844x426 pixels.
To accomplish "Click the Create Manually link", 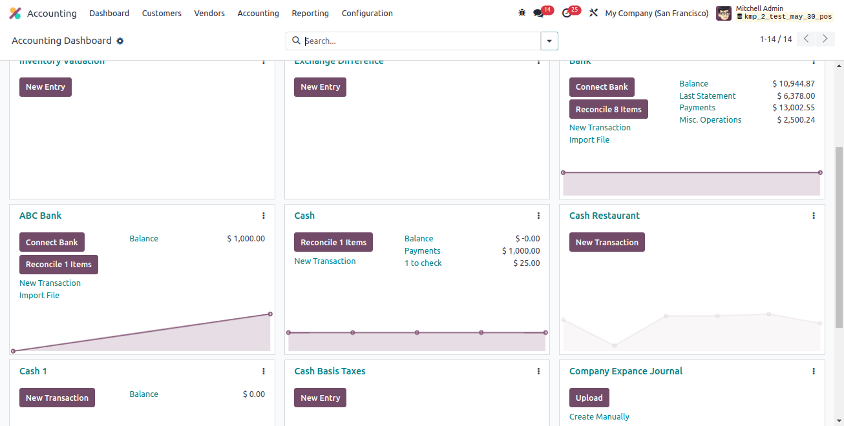I will pos(599,417).
